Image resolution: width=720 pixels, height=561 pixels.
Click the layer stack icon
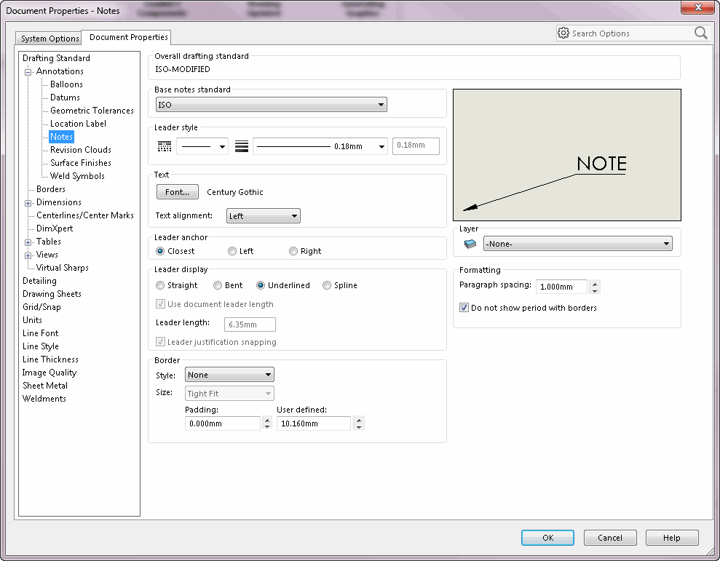[x=470, y=244]
